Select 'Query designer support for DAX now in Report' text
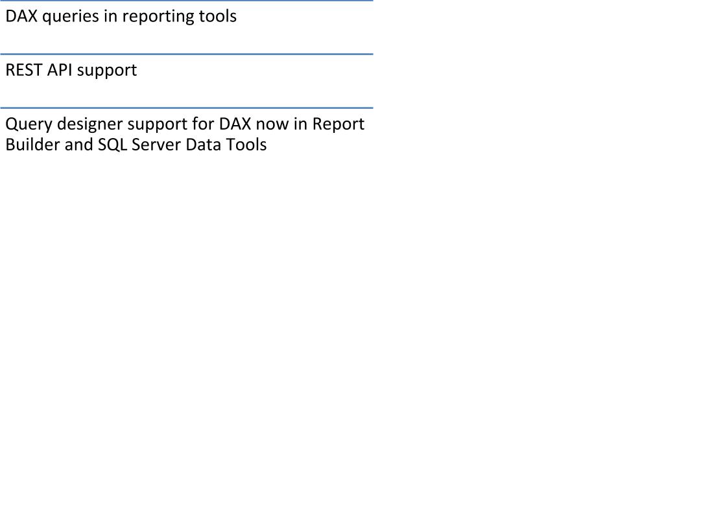This screenshot has height=514, width=727. pyautogui.click(x=185, y=124)
